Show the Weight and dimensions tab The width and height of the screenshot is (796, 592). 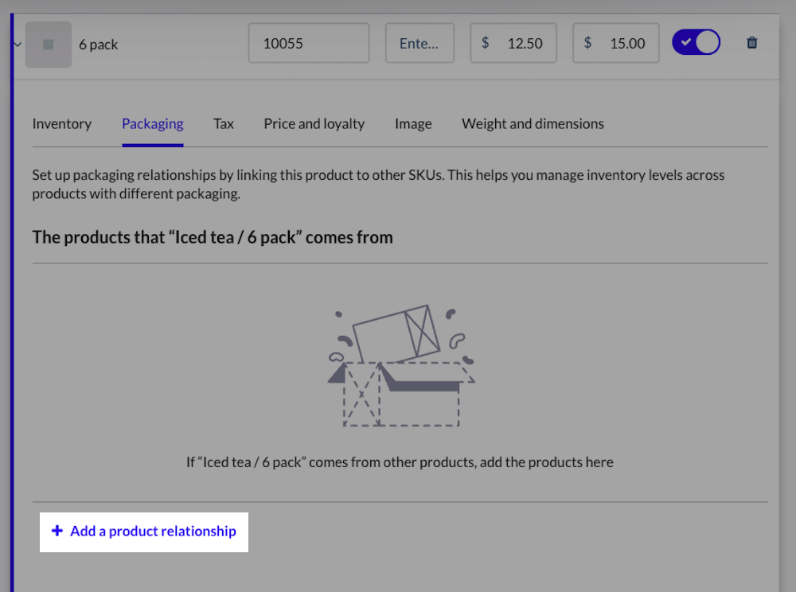click(x=532, y=123)
